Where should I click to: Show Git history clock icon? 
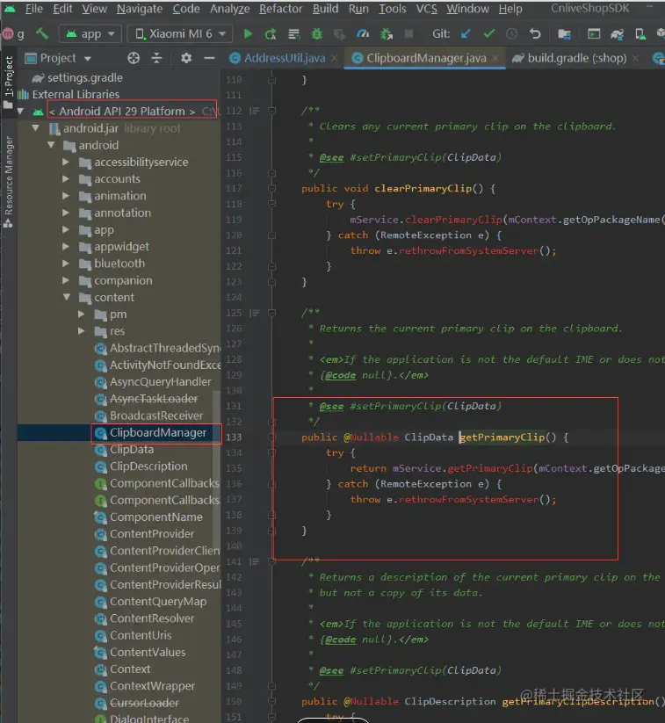(x=511, y=33)
